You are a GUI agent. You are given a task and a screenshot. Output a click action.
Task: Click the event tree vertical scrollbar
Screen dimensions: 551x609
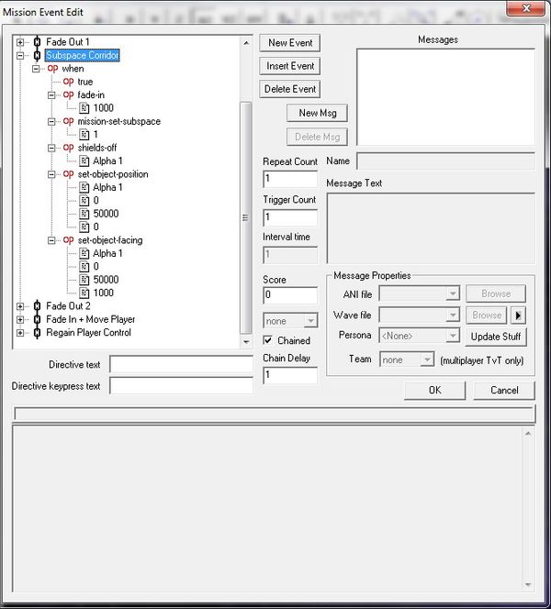click(244, 216)
